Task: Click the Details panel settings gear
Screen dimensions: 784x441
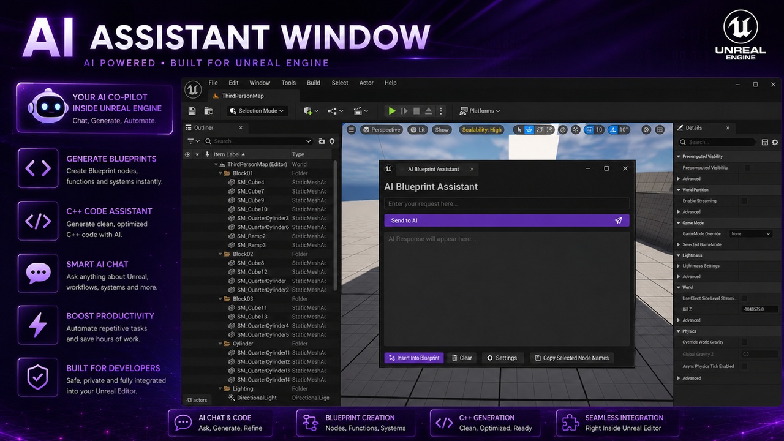Action: (775, 142)
